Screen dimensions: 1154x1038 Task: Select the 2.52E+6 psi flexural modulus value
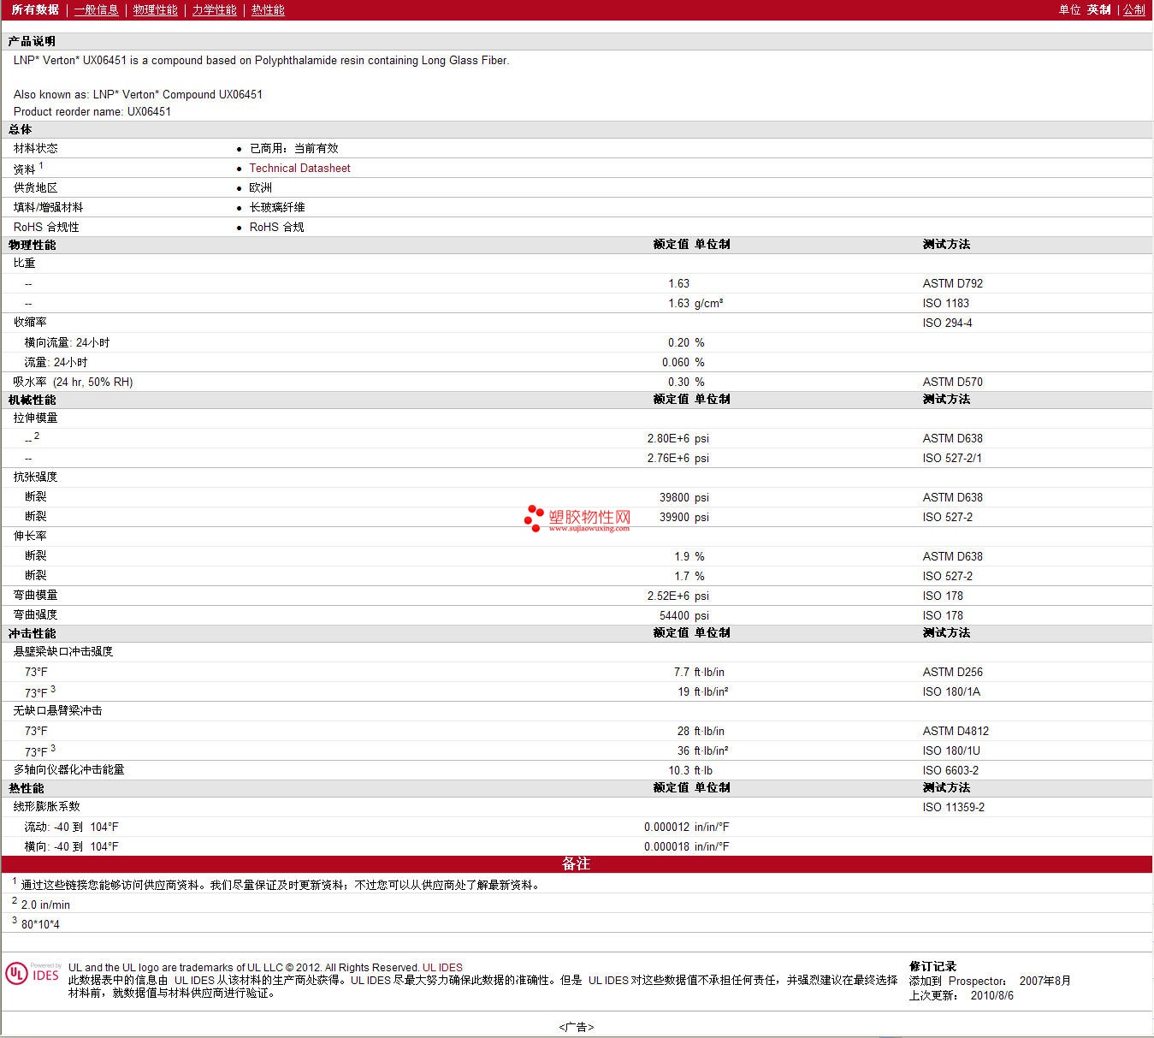tap(678, 596)
